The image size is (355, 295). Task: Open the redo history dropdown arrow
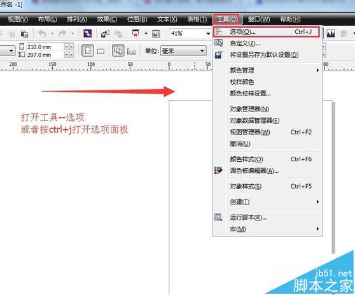pyautogui.click(x=73, y=34)
